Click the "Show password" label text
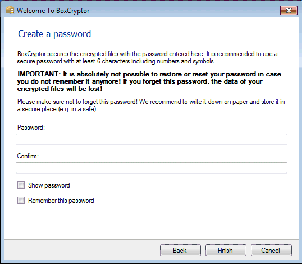The image size is (302, 264). 49,185
